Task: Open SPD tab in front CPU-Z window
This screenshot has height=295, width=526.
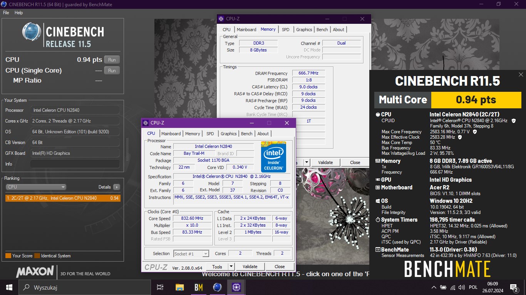Action: tap(210, 134)
